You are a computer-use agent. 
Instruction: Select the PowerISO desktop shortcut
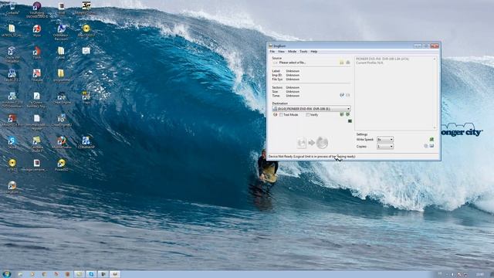(x=62, y=164)
